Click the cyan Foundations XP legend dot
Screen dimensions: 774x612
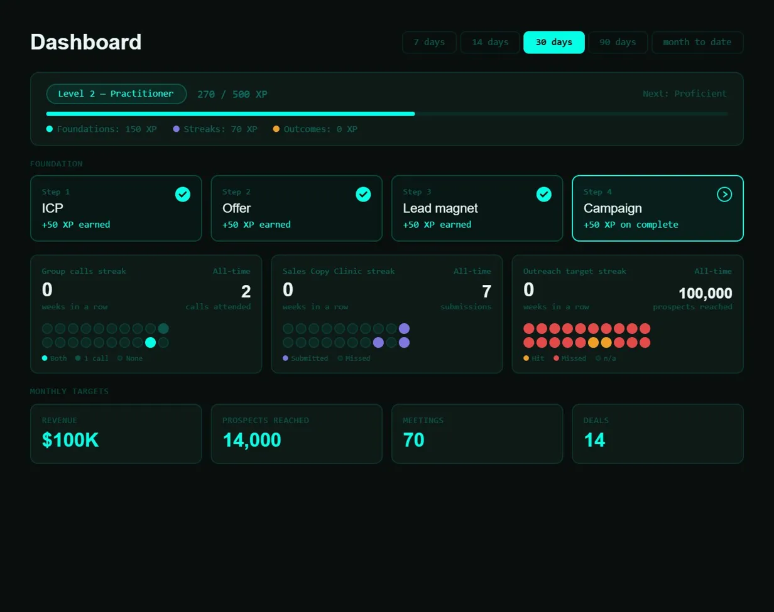pyautogui.click(x=50, y=129)
